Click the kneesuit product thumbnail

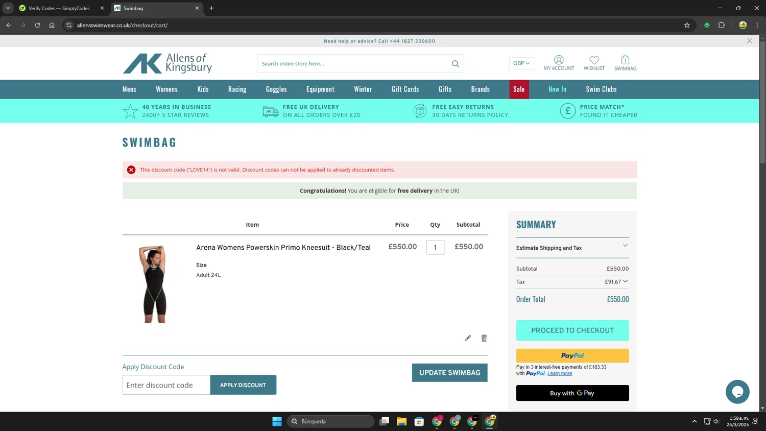(x=154, y=283)
